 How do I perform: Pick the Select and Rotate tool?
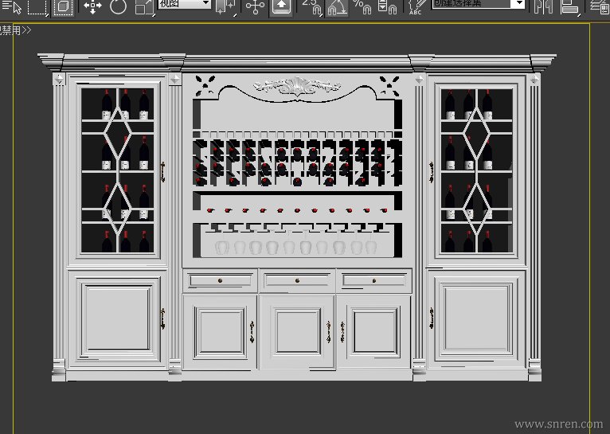(119, 7)
